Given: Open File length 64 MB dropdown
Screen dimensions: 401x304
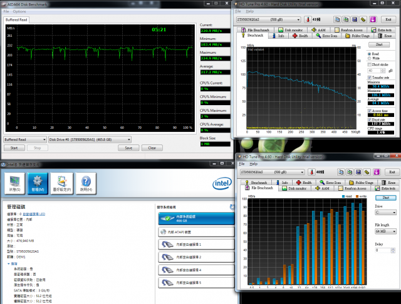Looking at the screenshot, I should (x=386, y=231).
